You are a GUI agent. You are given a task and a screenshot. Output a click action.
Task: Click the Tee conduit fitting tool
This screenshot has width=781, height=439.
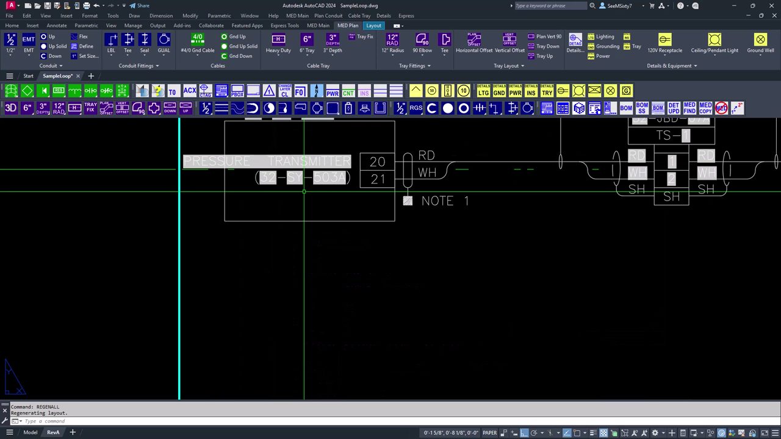(x=128, y=43)
